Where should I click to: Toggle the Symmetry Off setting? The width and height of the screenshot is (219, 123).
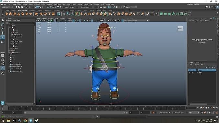[x=85, y=7]
